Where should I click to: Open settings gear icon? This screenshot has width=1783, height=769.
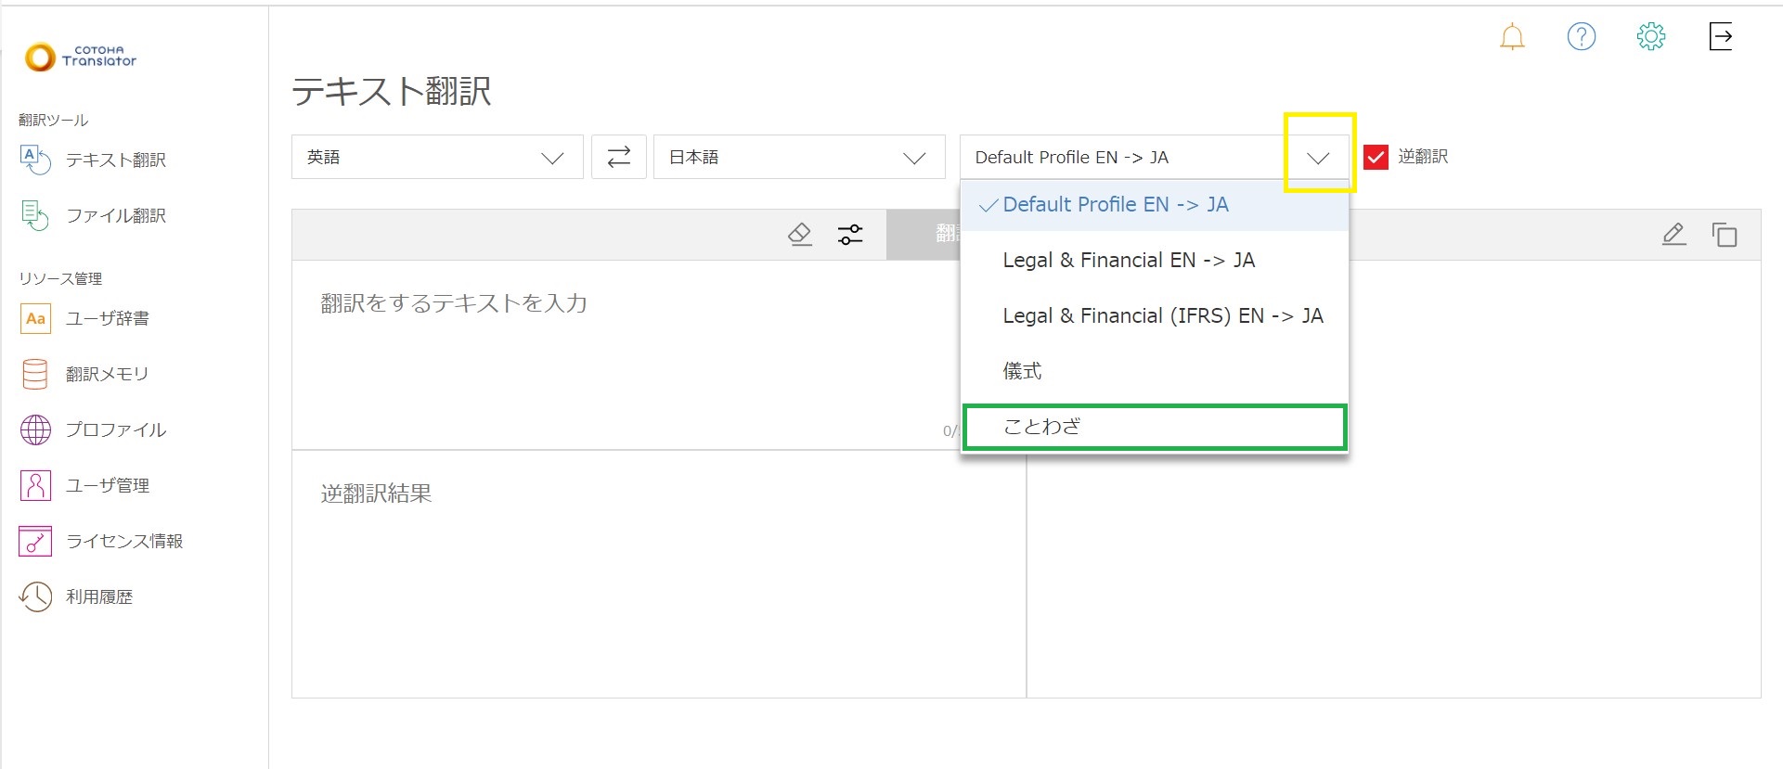[1650, 37]
